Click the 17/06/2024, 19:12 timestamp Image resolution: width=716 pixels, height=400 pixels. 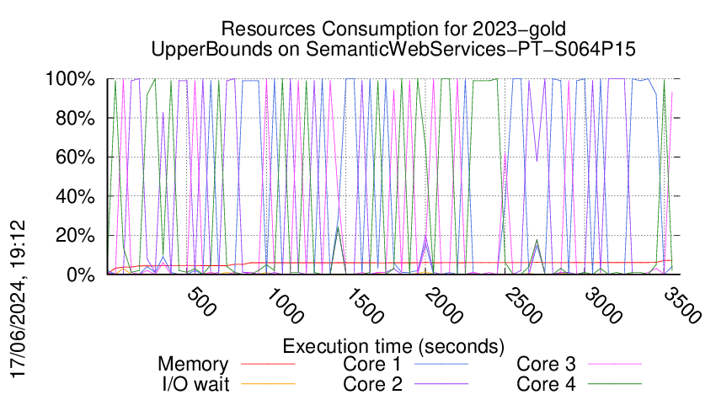[18, 299]
